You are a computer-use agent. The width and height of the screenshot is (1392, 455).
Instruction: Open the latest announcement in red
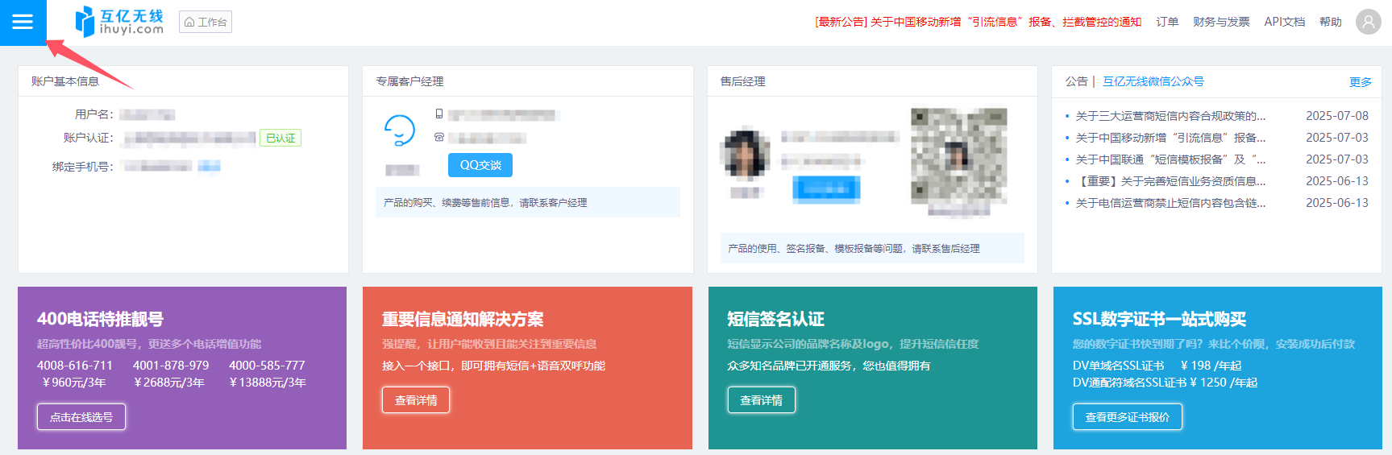click(x=978, y=22)
